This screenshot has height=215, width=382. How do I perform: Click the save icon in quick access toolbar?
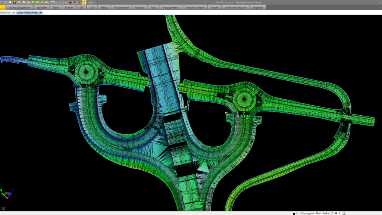click(x=15, y=2)
